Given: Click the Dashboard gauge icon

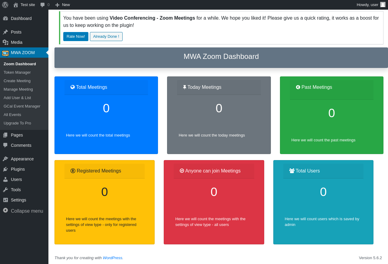Looking at the screenshot, I should (5, 18).
